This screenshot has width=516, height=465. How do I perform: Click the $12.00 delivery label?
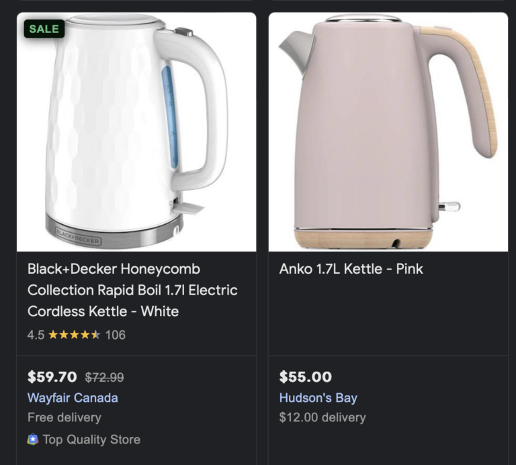[x=322, y=417]
